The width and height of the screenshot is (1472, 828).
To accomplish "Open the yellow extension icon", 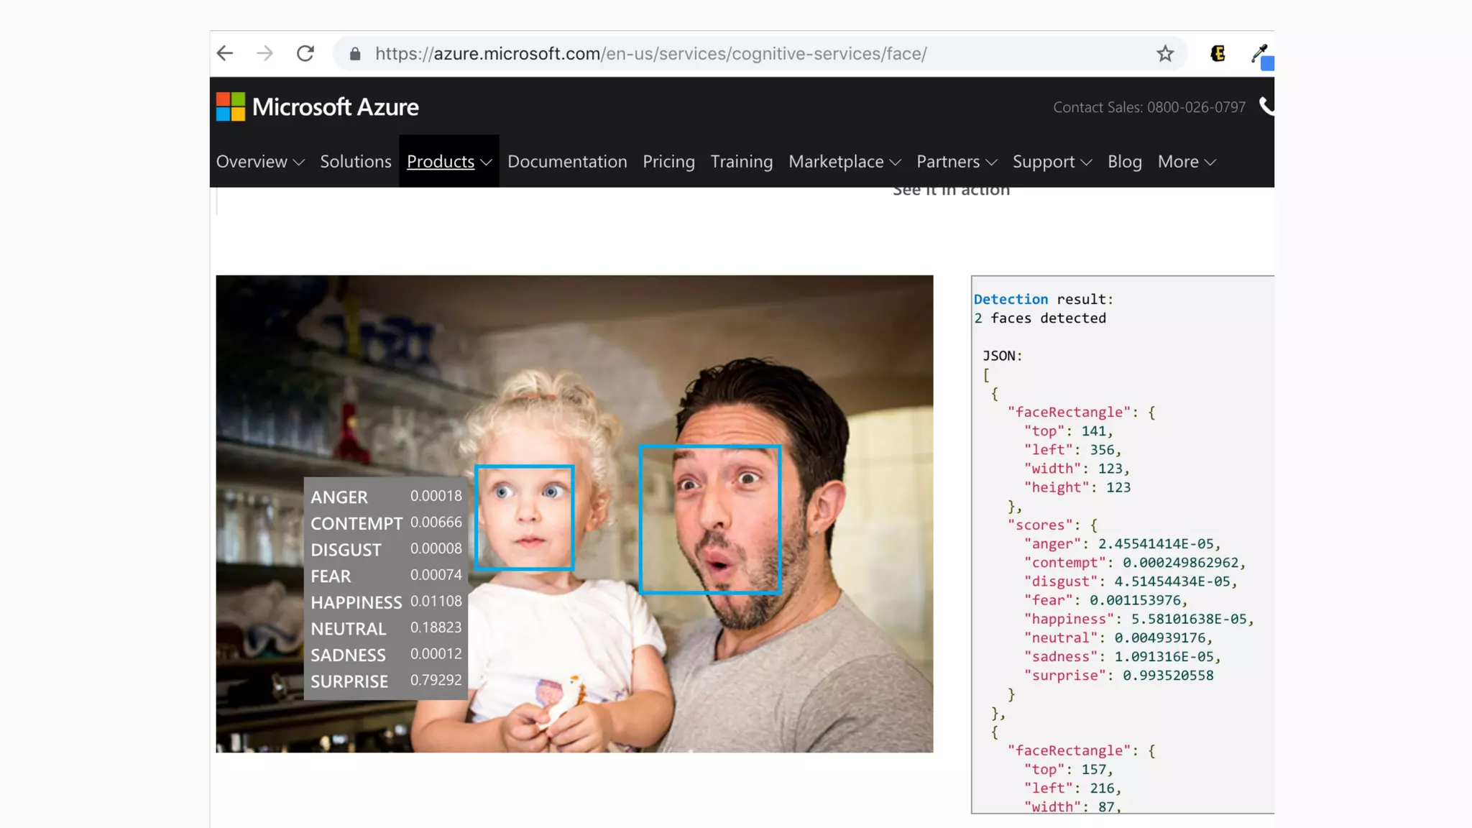I will 1218,54.
